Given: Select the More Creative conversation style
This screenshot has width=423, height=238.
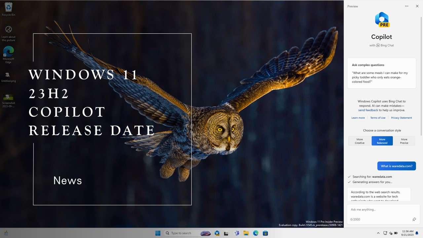Looking at the screenshot, I should (x=360, y=140).
